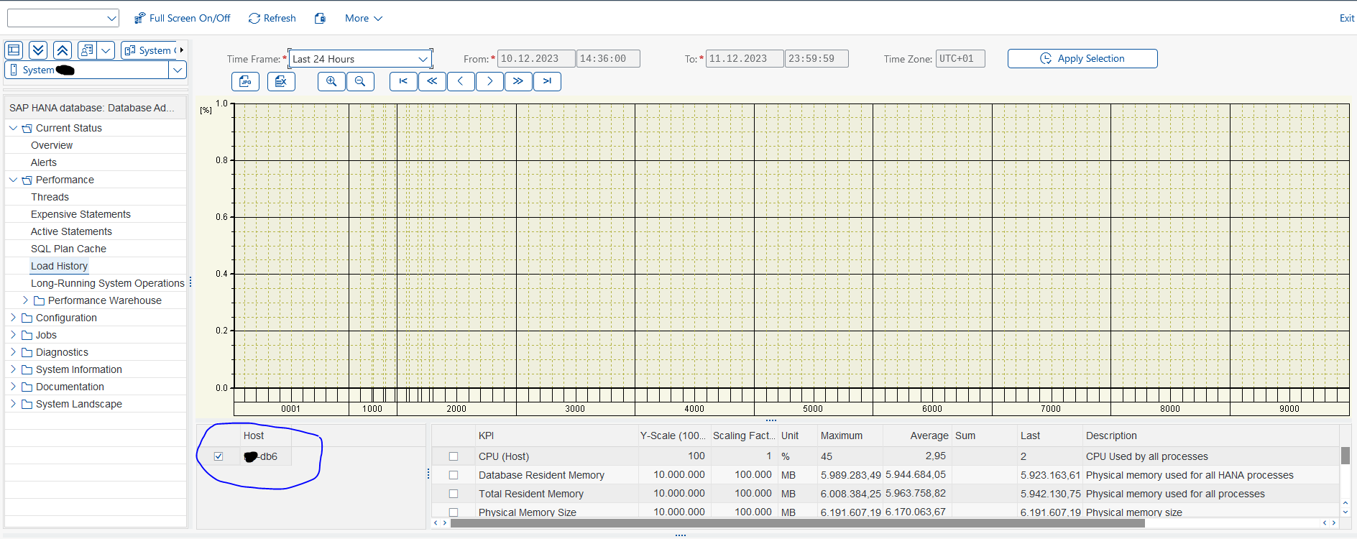Screen dimensions: 1357x539
Task: Open dropdown arrow beside favorites icon
Action: (x=106, y=50)
